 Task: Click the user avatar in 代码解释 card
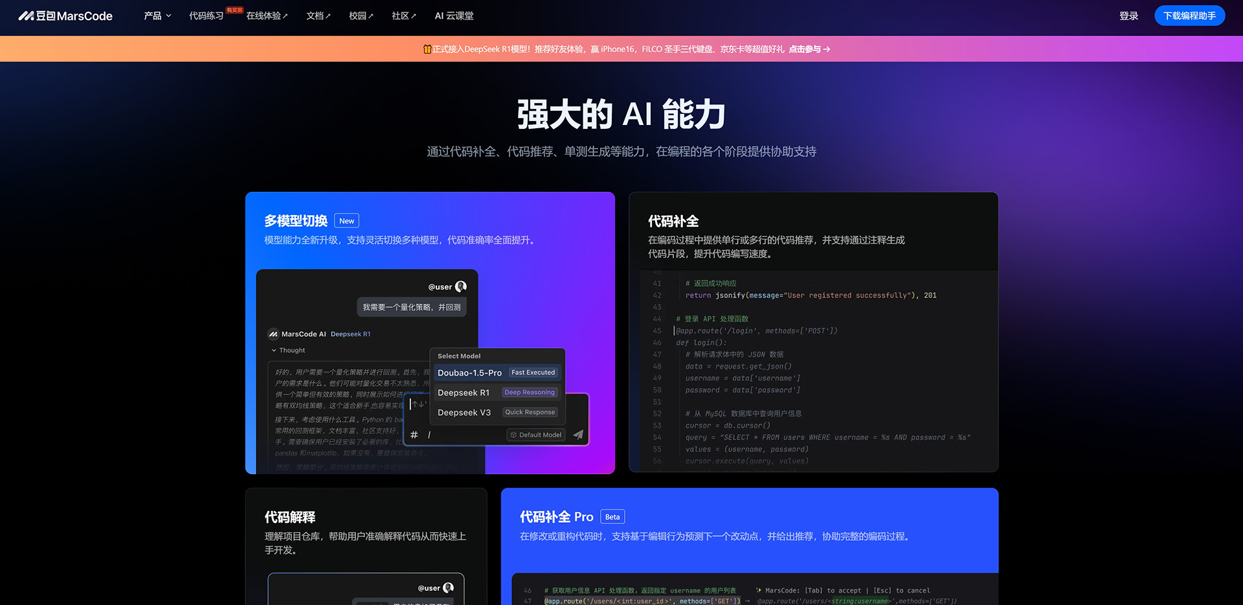(x=448, y=588)
